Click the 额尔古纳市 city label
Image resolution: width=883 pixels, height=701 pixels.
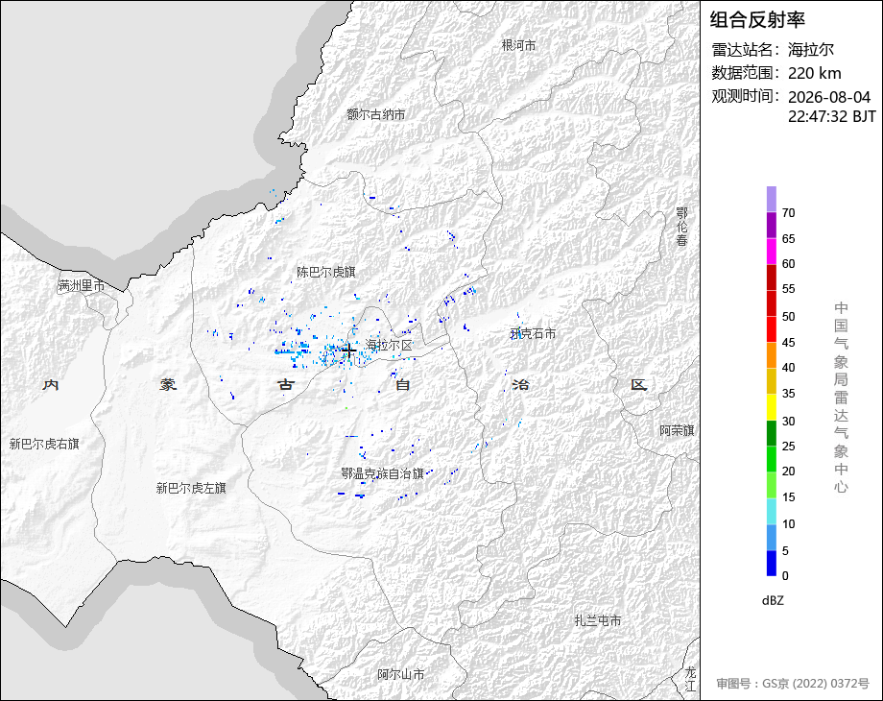pos(375,114)
